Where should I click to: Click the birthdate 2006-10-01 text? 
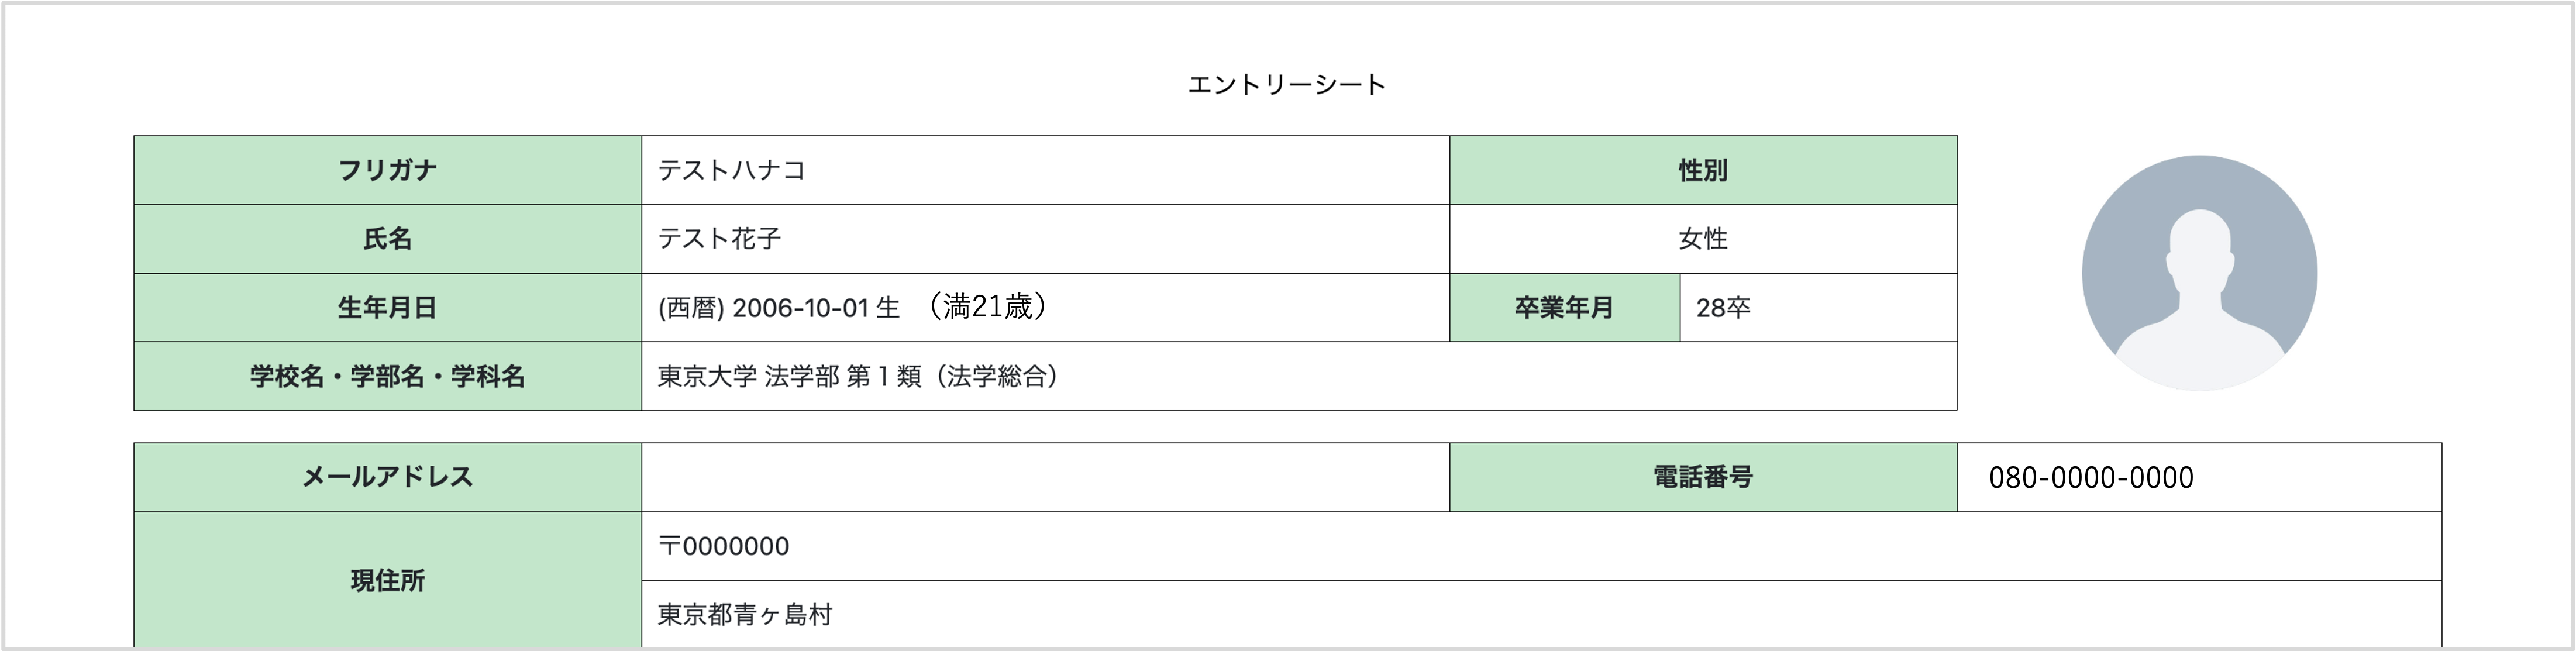click(800, 308)
